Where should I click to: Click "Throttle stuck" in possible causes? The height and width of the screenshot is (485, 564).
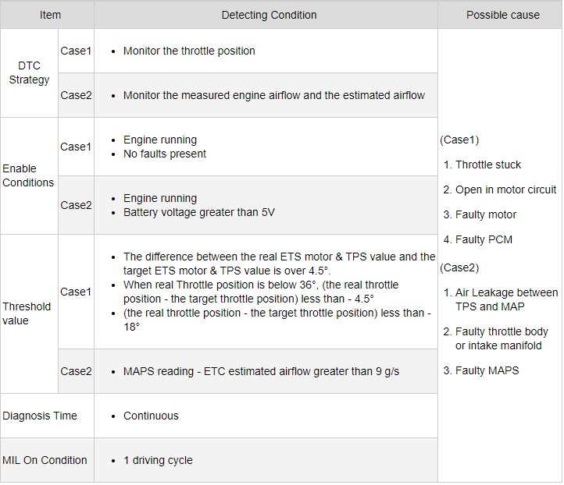[487, 165]
